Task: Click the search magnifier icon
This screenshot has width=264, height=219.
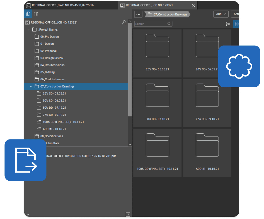Action: (169, 24)
